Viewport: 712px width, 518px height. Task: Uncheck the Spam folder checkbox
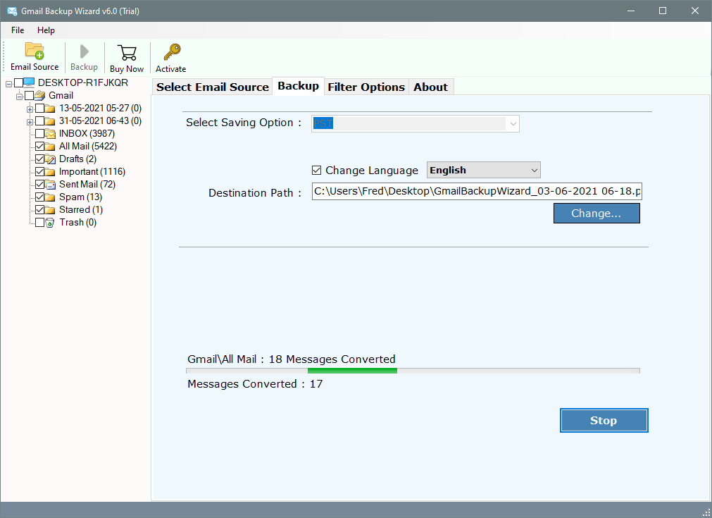40,197
